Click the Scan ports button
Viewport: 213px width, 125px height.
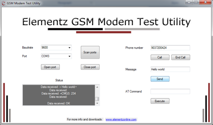(x=90, y=52)
